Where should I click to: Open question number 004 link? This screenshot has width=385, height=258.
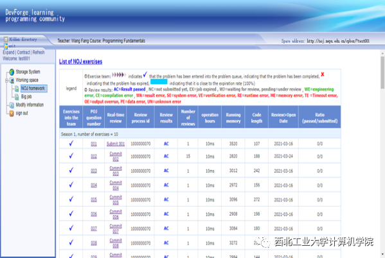coord(94,185)
